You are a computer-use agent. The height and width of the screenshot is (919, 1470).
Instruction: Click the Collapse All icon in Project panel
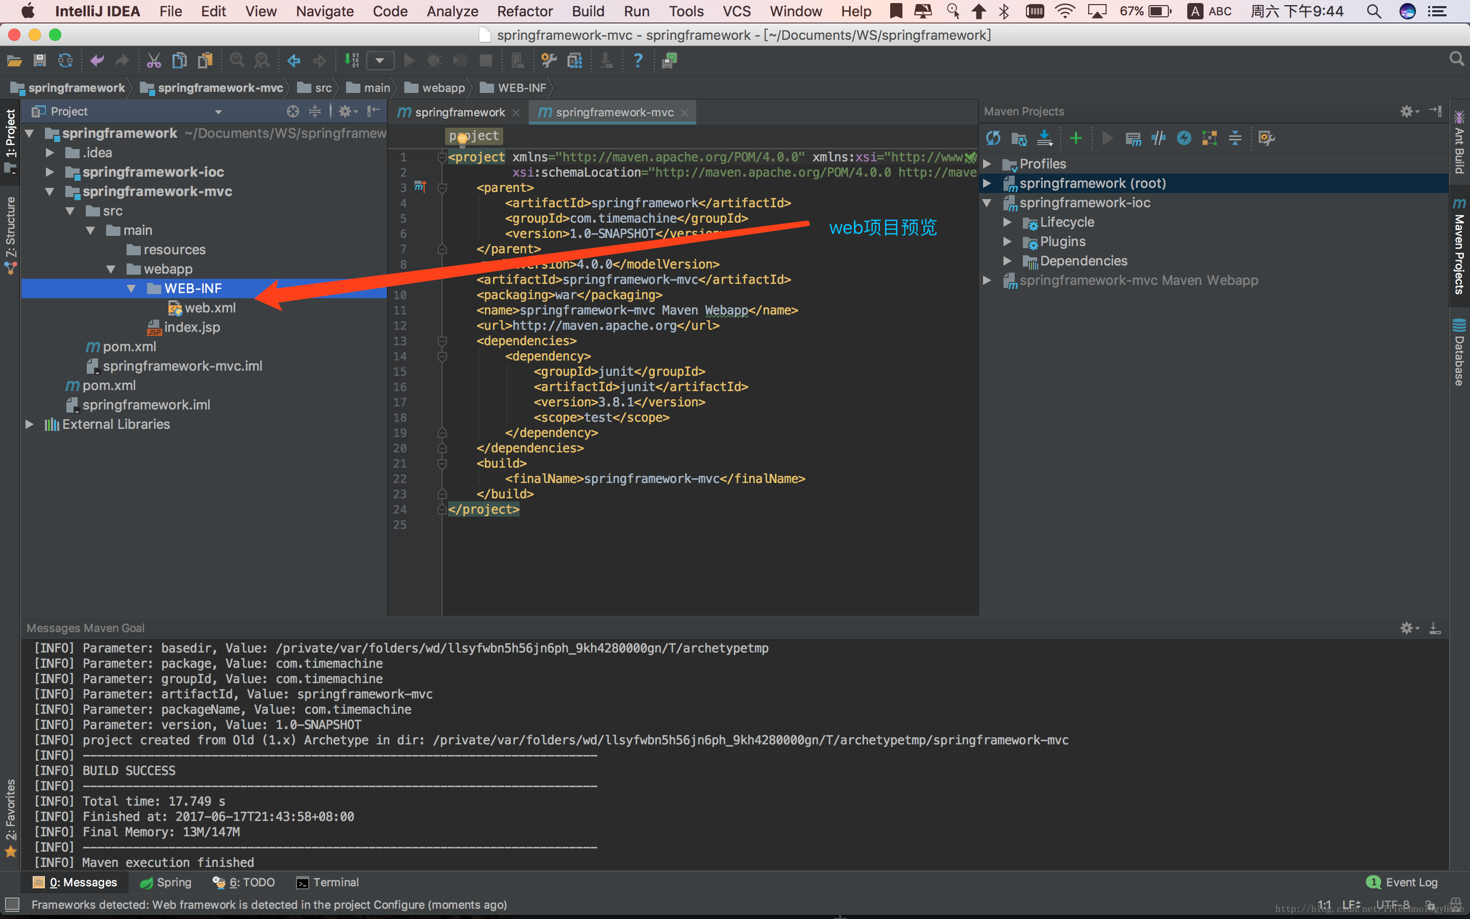click(x=314, y=111)
